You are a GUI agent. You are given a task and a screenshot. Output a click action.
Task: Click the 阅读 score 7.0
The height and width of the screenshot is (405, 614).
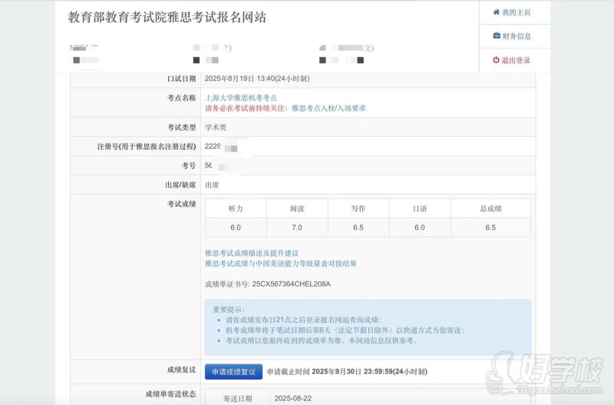pos(297,227)
